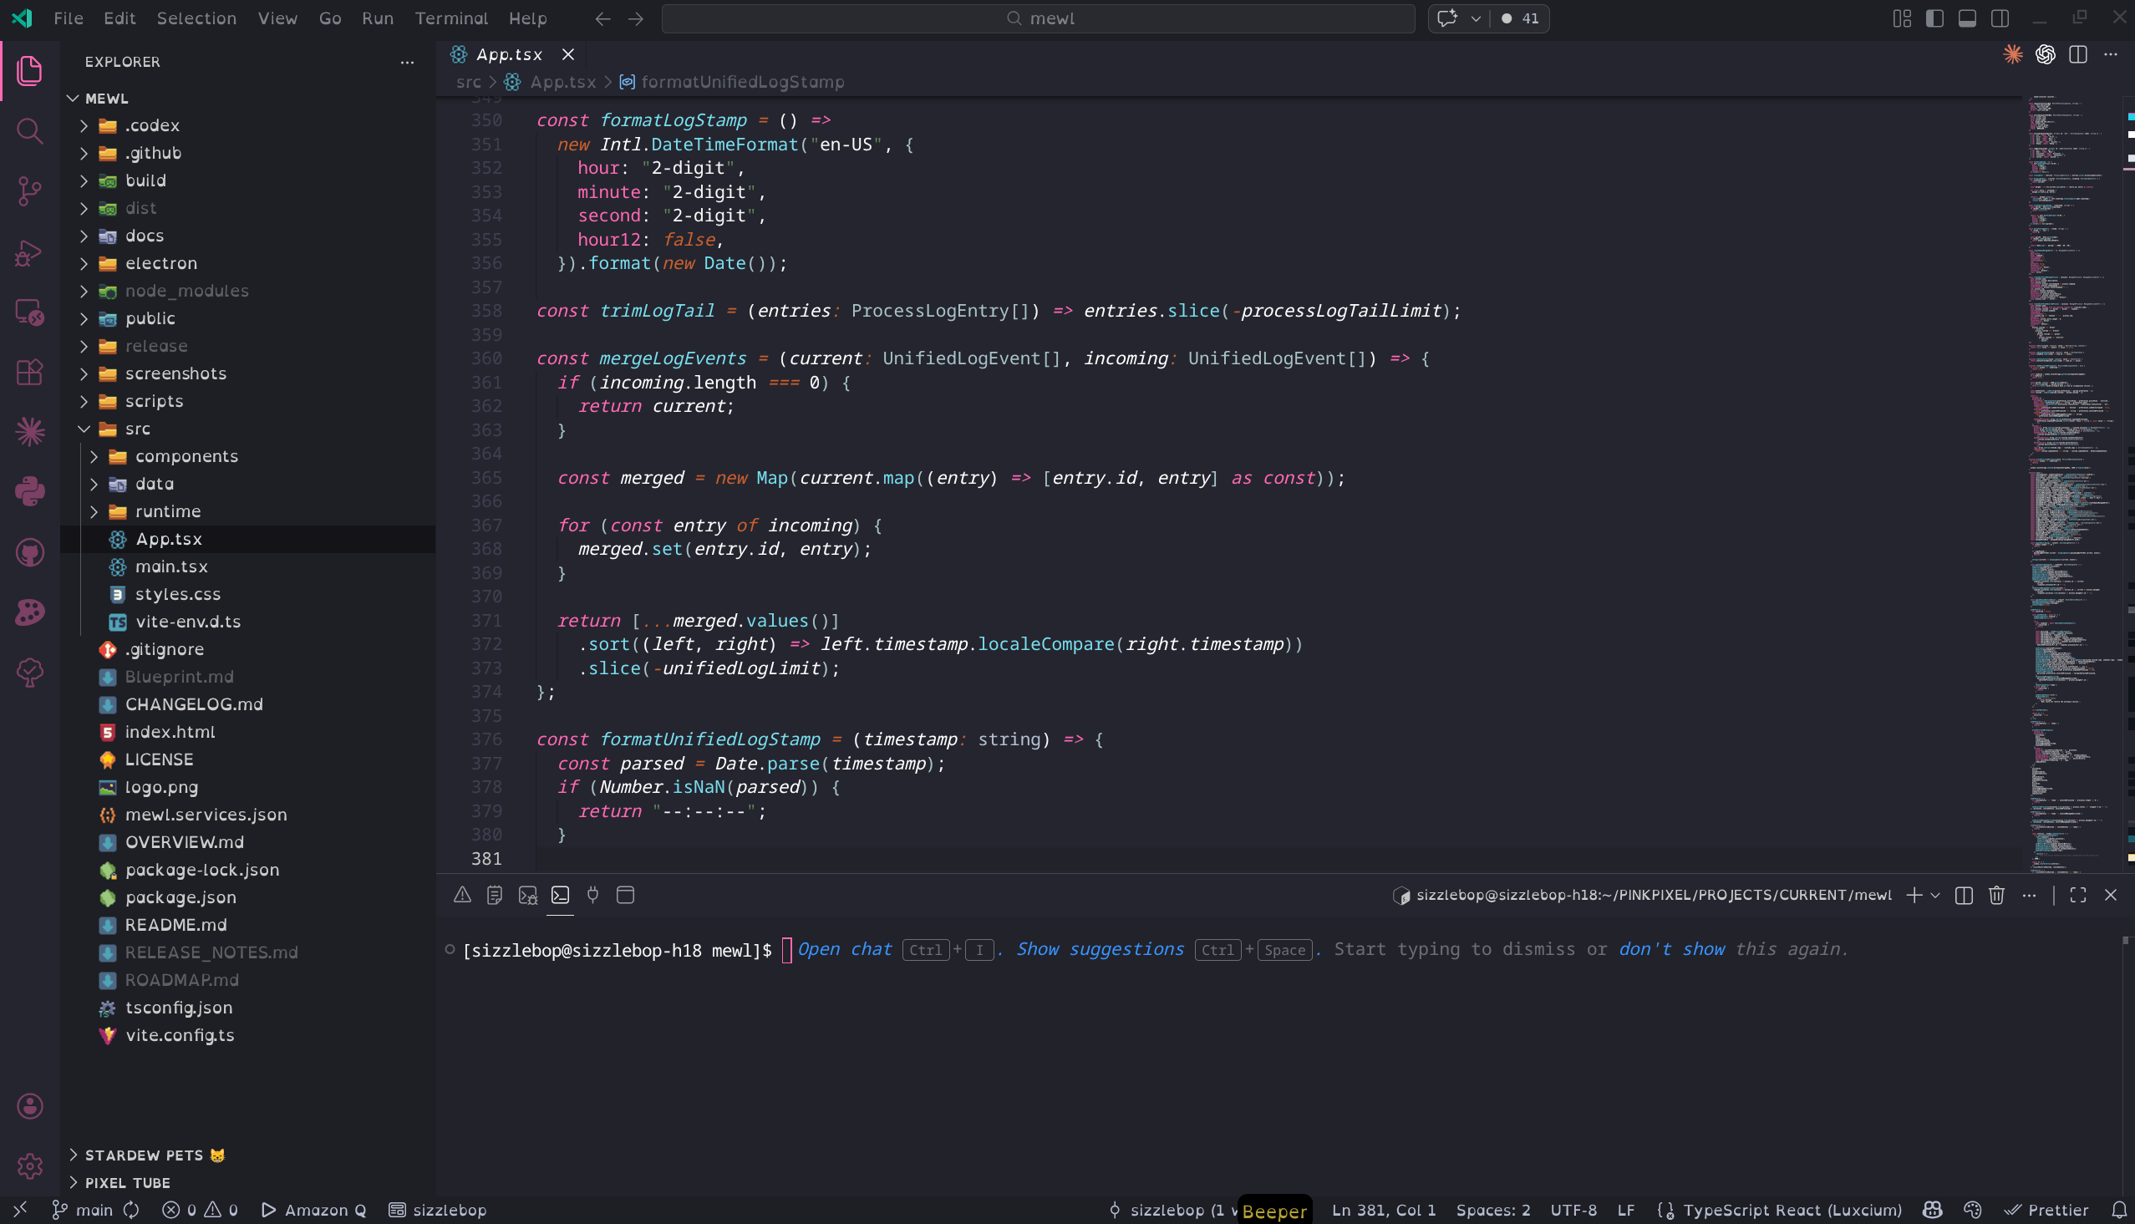Split the editor right
The image size is (2135, 1224).
(2078, 54)
